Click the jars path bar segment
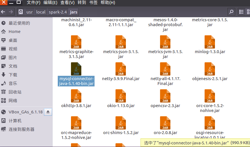 coord(74,12)
